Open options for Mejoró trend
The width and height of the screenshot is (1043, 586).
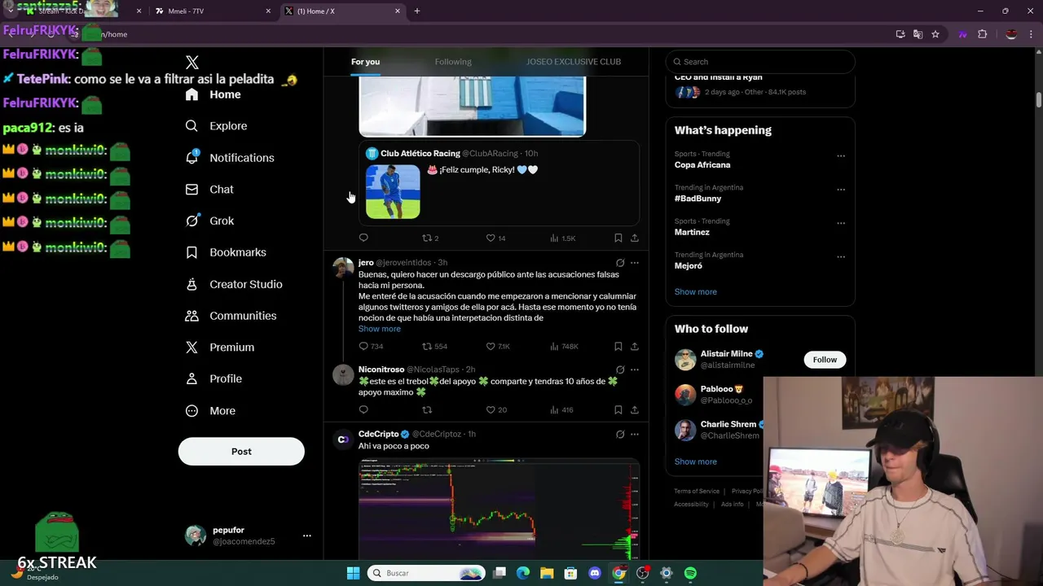pos(841,257)
